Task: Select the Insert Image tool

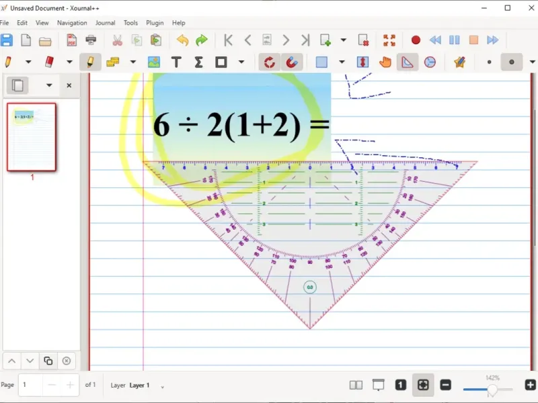Action: [x=154, y=62]
